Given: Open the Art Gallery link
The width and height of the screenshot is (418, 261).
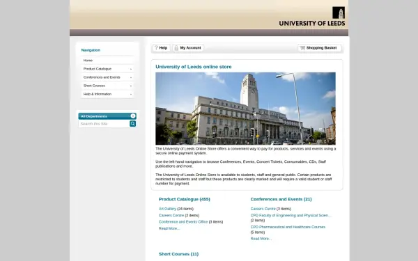Looking at the screenshot, I should tap(167, 209).
